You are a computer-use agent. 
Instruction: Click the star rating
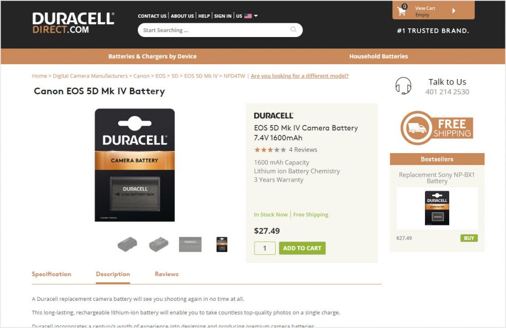tap(270, 150)
